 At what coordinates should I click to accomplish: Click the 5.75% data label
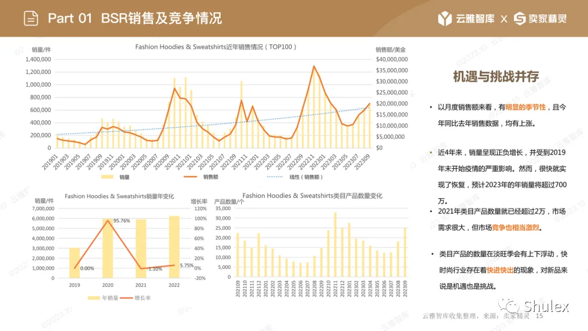(186, 266)
